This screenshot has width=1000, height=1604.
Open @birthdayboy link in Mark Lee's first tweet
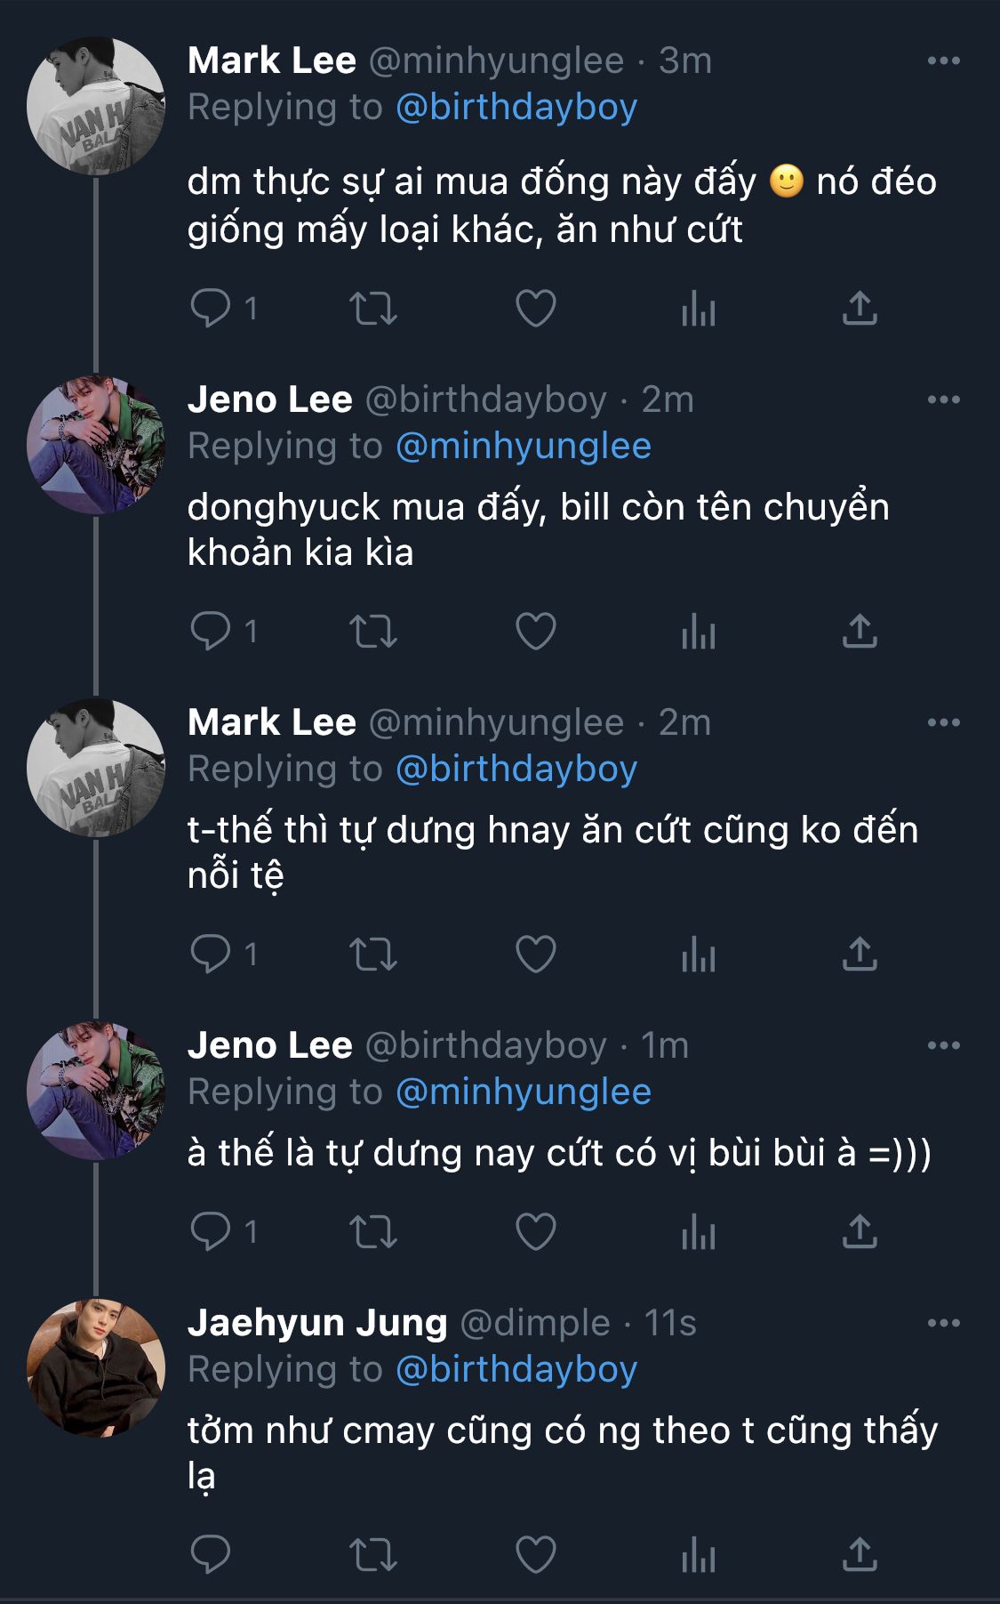(516, 107)
